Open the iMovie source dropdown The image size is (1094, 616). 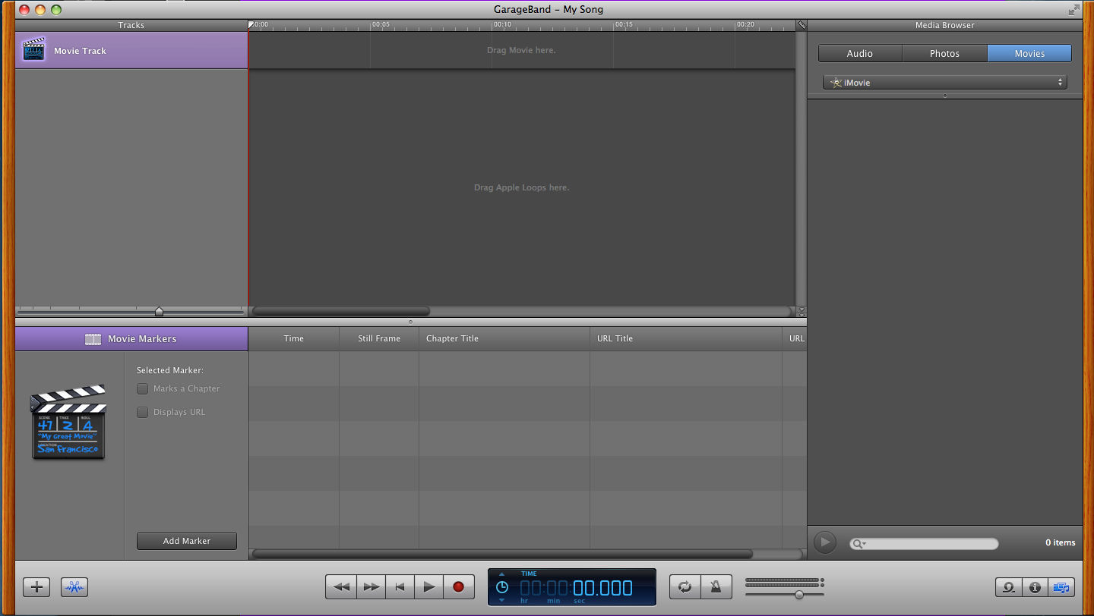[944, 83]
